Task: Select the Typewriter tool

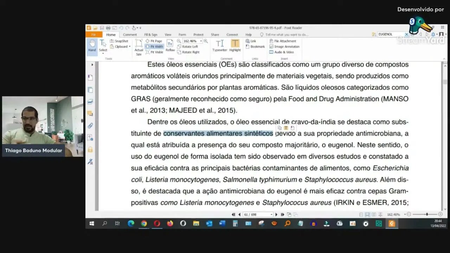Action: [x=220, y=46]
